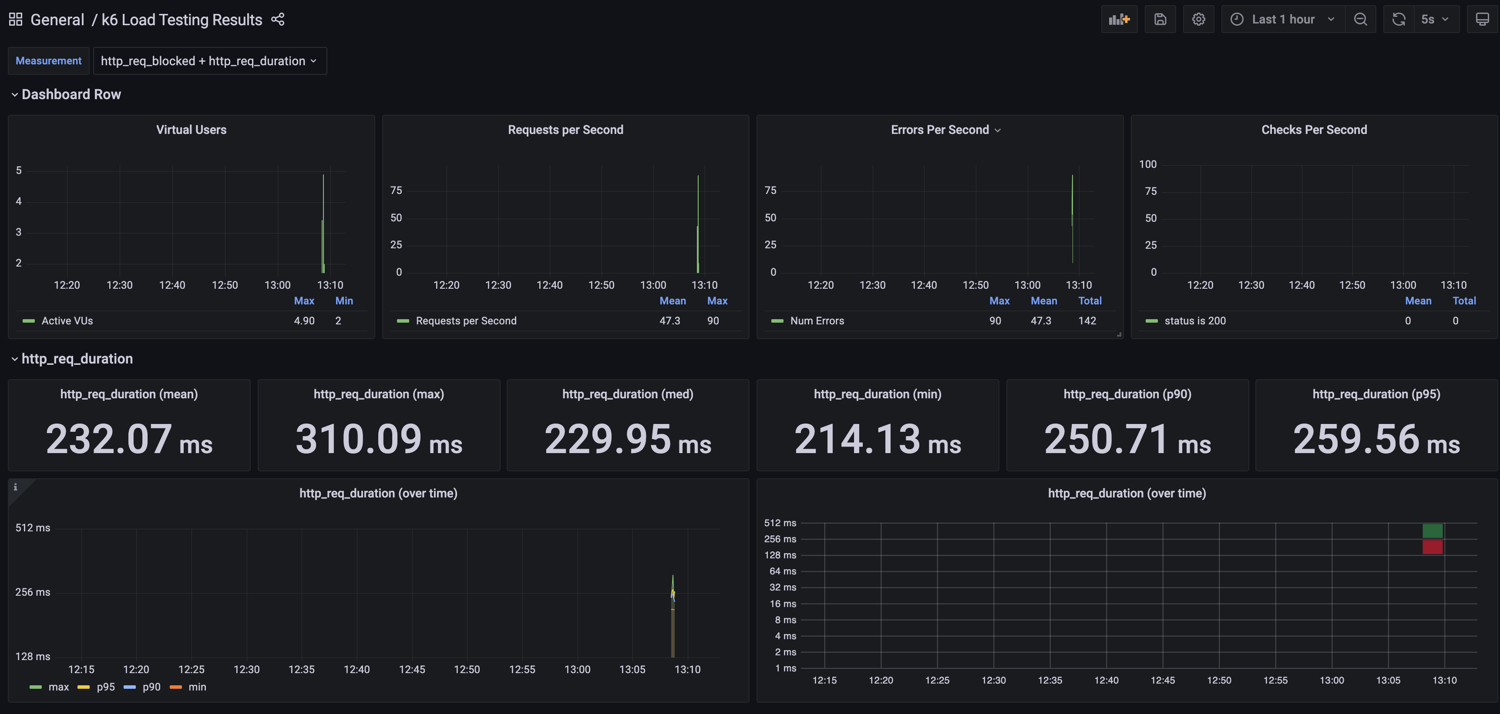
Task: Toggle the Active VUs legend series
Action: tap(67, 320)
